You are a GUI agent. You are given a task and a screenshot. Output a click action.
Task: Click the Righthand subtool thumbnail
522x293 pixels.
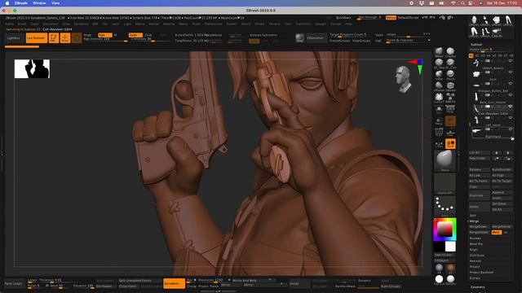tap(476, 131)
